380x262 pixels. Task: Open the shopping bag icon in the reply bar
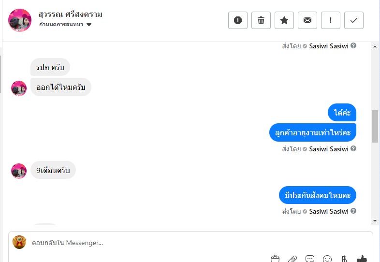[x=275, y=259]
